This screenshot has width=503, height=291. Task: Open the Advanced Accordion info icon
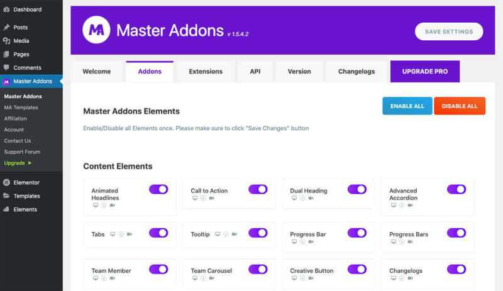click(x=402, y=206)
